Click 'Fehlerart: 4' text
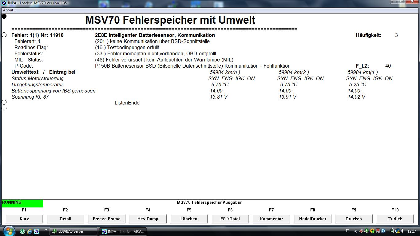 27,41
